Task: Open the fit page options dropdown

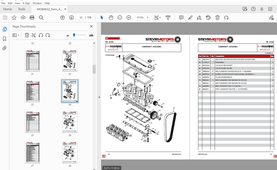Action: [x=157, y=18]
